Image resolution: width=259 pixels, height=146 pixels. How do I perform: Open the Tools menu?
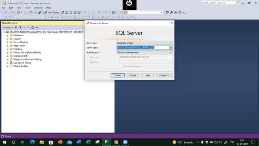click(28, 8)
